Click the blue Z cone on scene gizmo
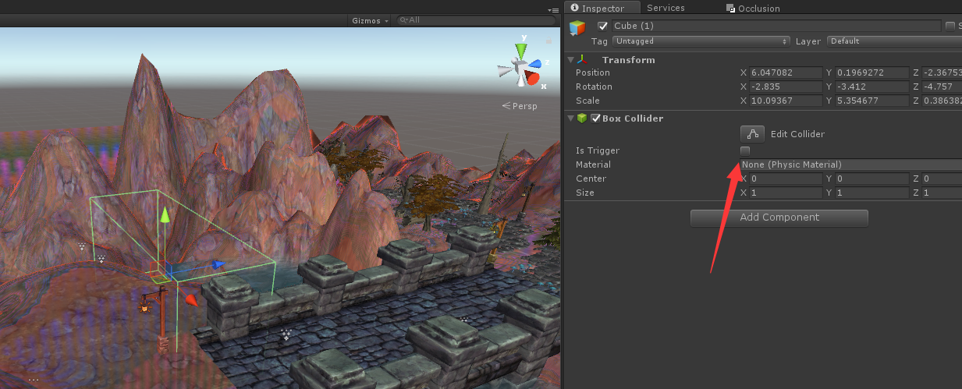Image resolution: width=962 pixels, height=389 pixels. [535, 63]
